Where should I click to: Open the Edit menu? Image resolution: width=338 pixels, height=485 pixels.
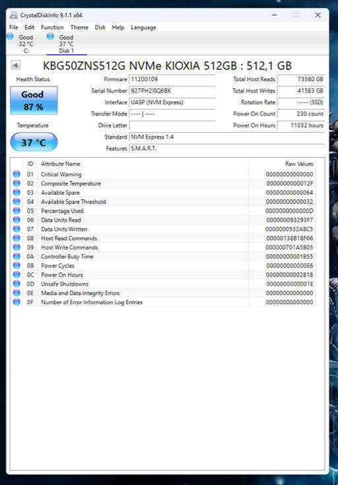point(30,27)
